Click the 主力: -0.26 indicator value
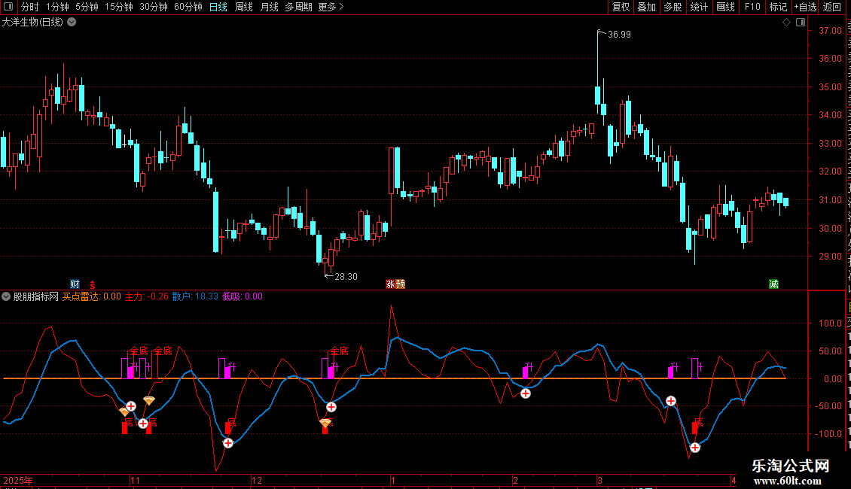851x489 pixels. (147, 296)
